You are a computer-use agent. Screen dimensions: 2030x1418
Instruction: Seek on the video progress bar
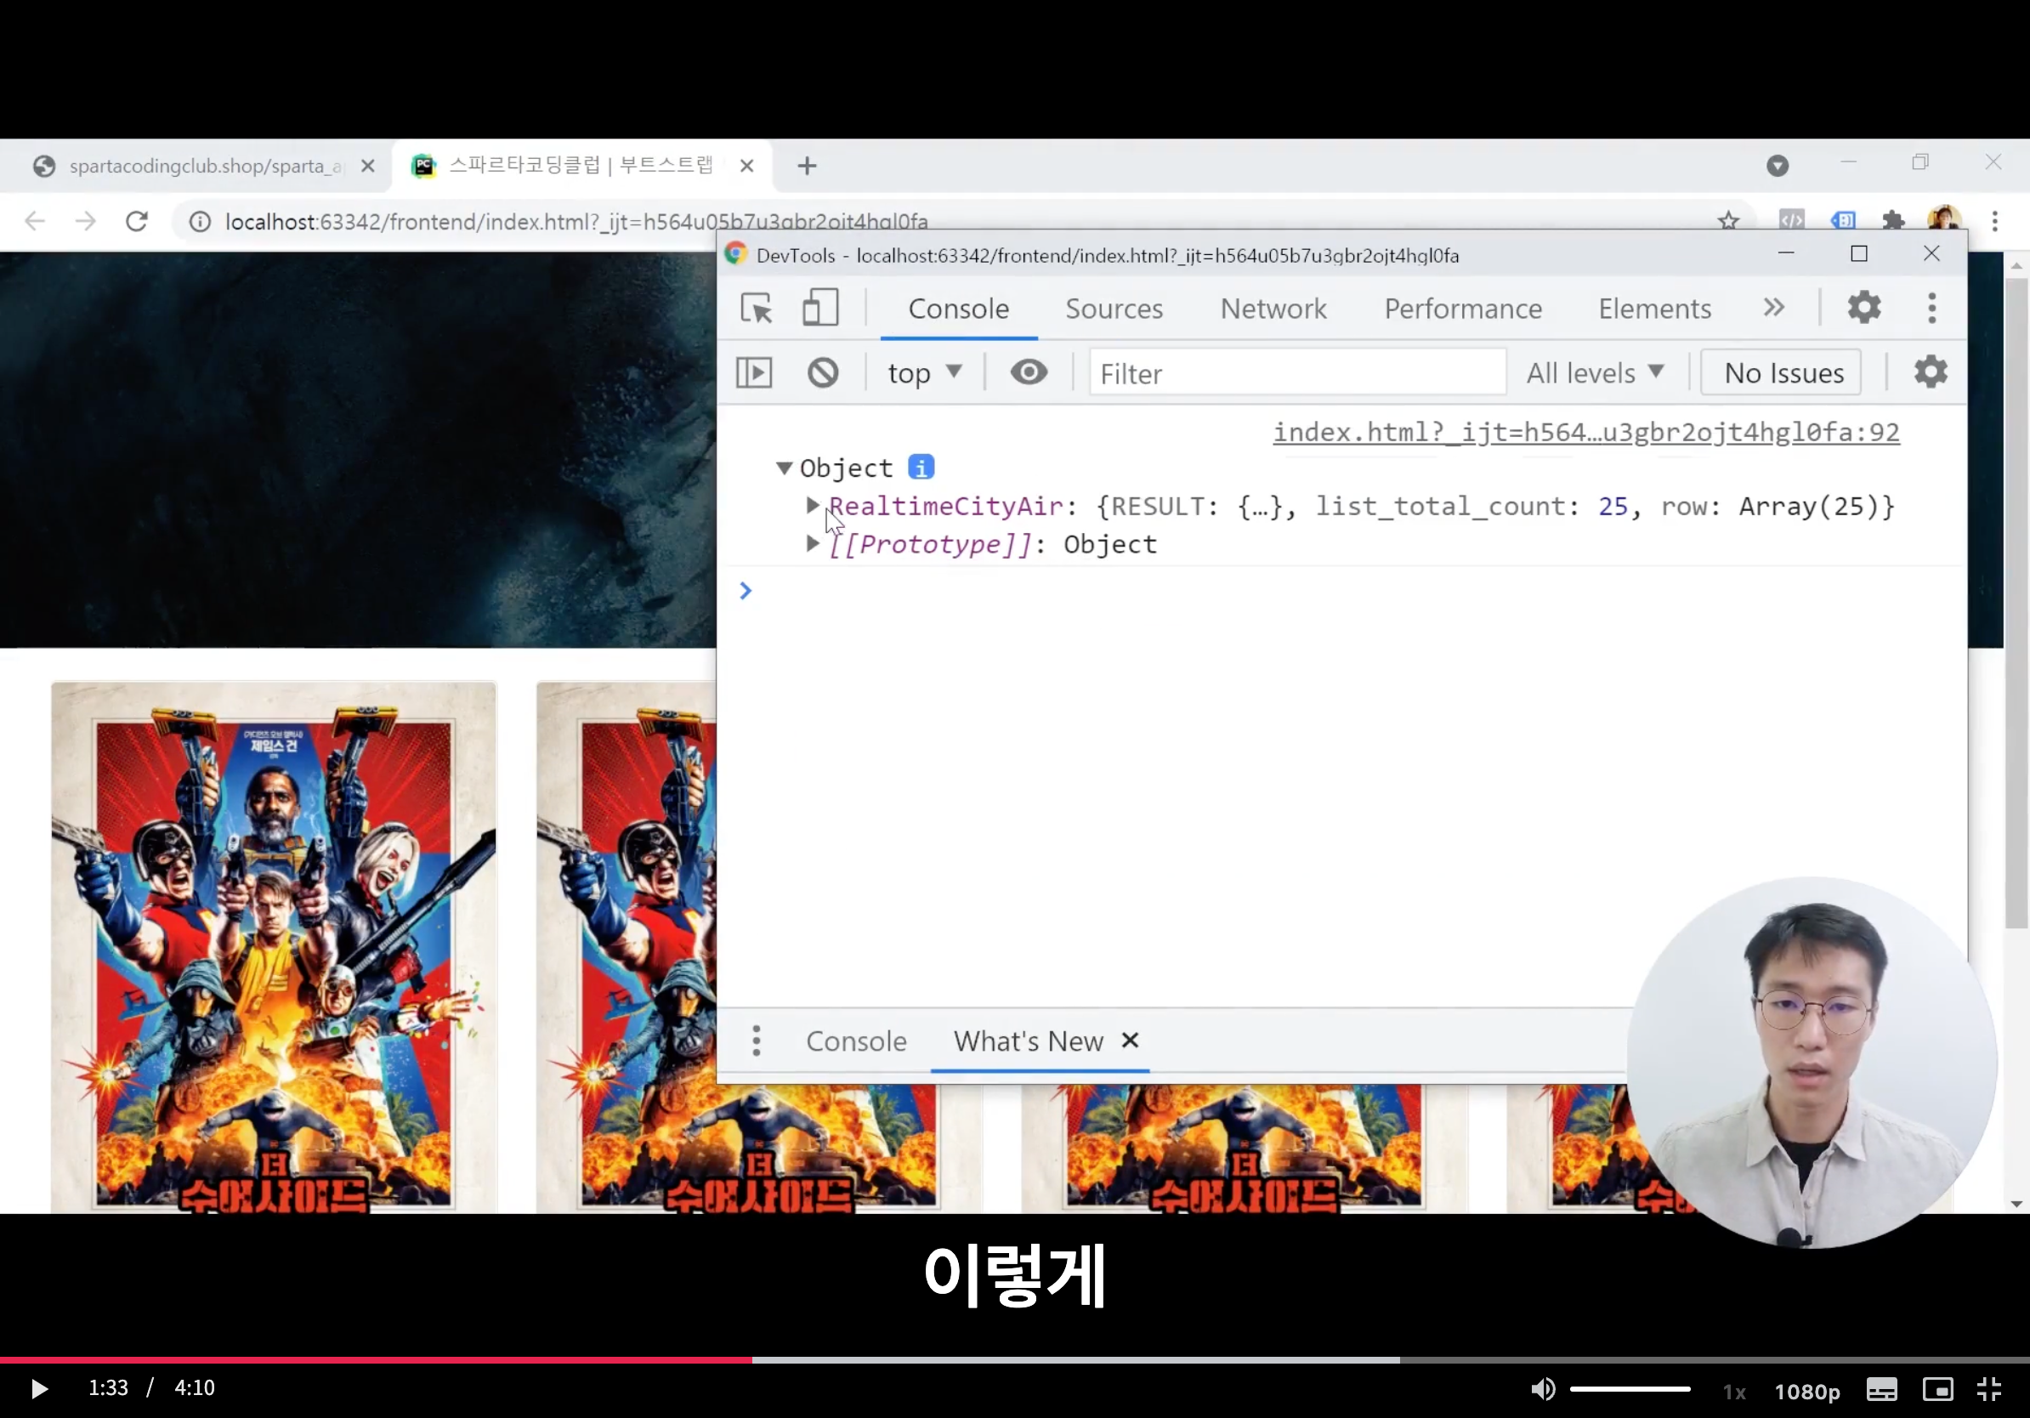coord(1015,1359)
